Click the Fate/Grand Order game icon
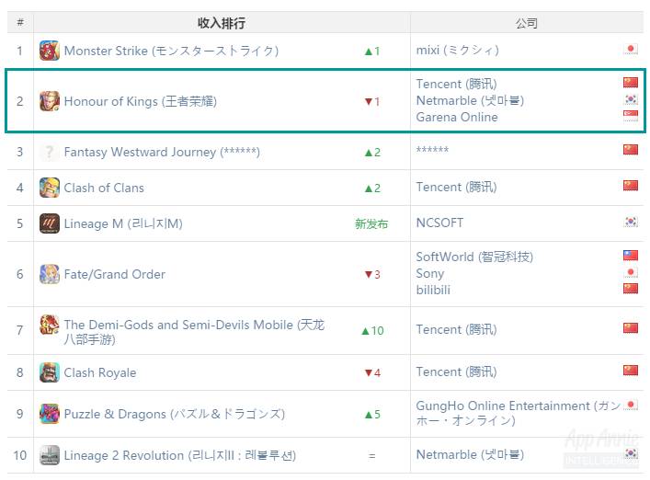The width and height of the screenshot is (650, 480). [50, 274]
